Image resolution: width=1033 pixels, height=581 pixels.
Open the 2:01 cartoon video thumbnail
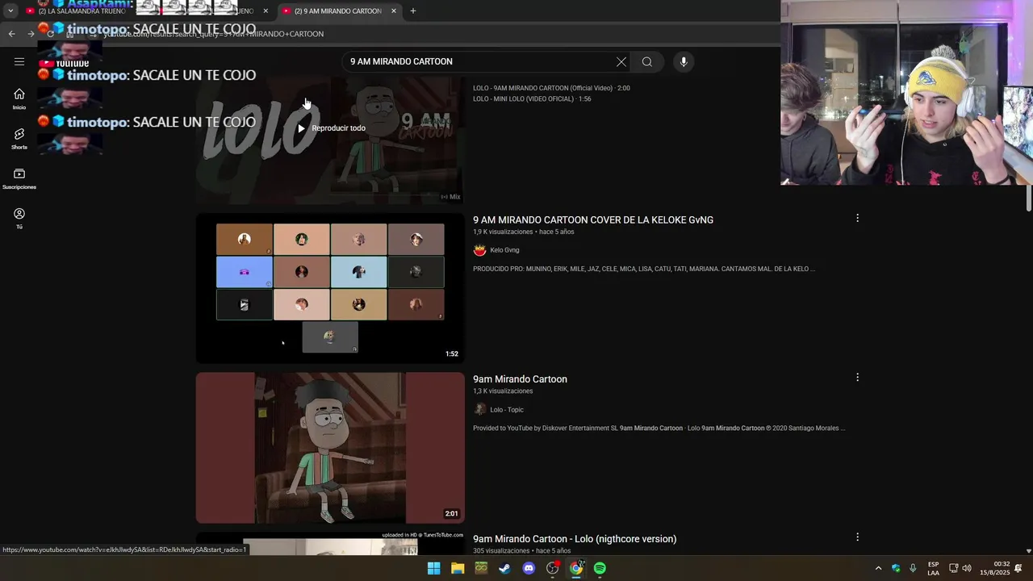[330, 448]
